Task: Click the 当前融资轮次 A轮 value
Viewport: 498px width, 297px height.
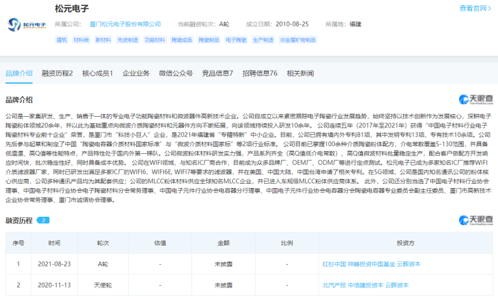Action: [x=224, y=24]
